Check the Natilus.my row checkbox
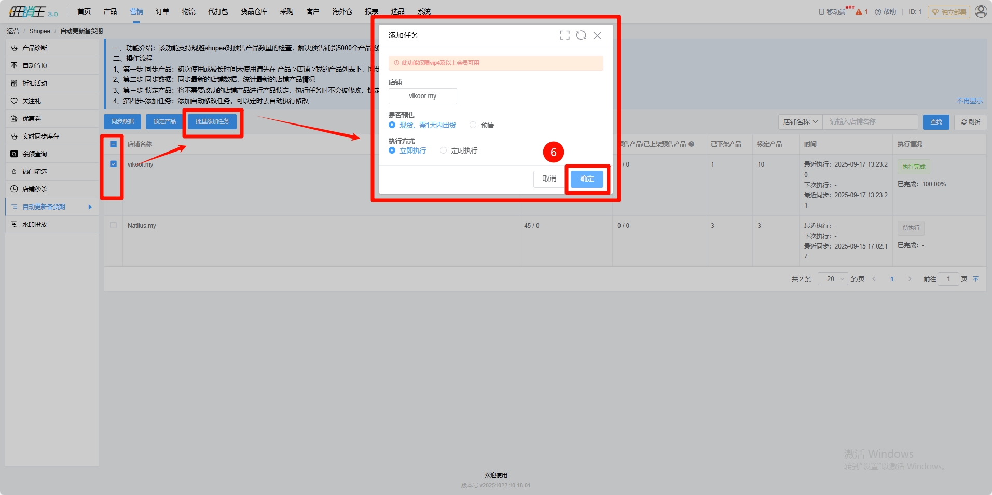The width and height of the screenshot is (992, 495). point(113,225)
